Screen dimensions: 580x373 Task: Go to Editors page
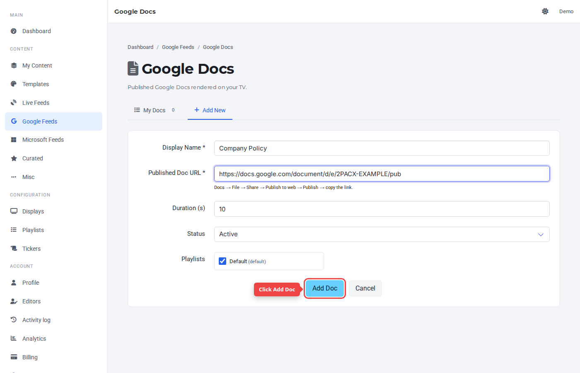tap(53, 301)
